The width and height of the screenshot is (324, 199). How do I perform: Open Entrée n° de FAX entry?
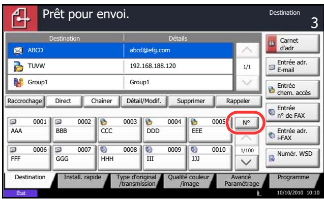(292, 112)
